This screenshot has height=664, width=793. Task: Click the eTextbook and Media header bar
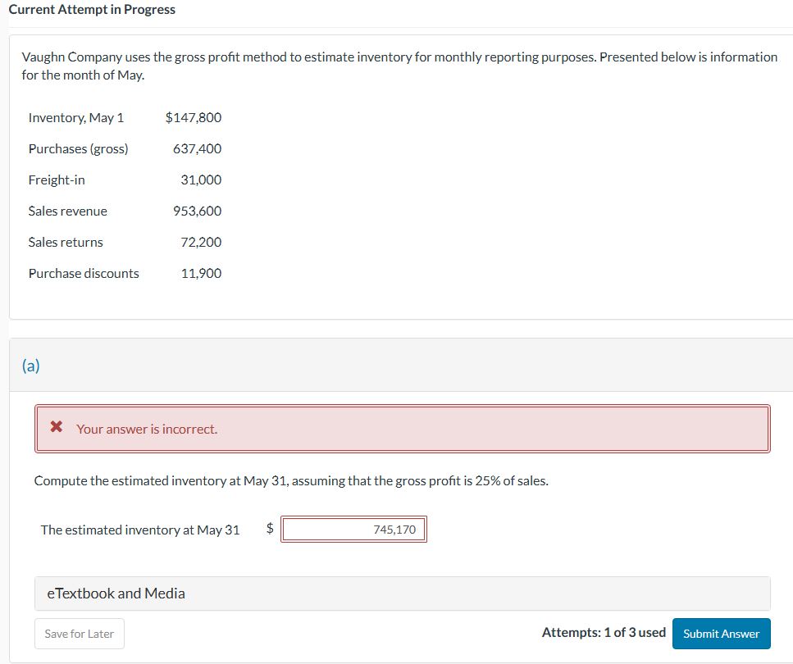coord(402,592)
